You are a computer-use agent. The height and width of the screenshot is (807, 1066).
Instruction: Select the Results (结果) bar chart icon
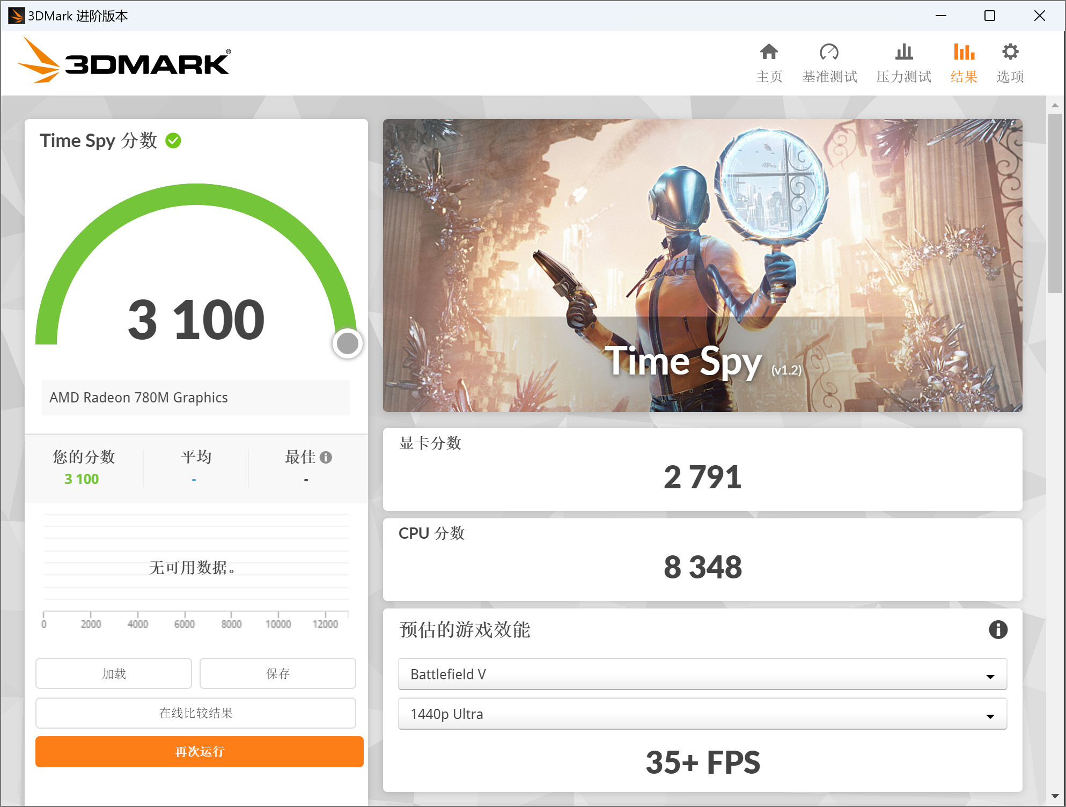tap(964, 52)
